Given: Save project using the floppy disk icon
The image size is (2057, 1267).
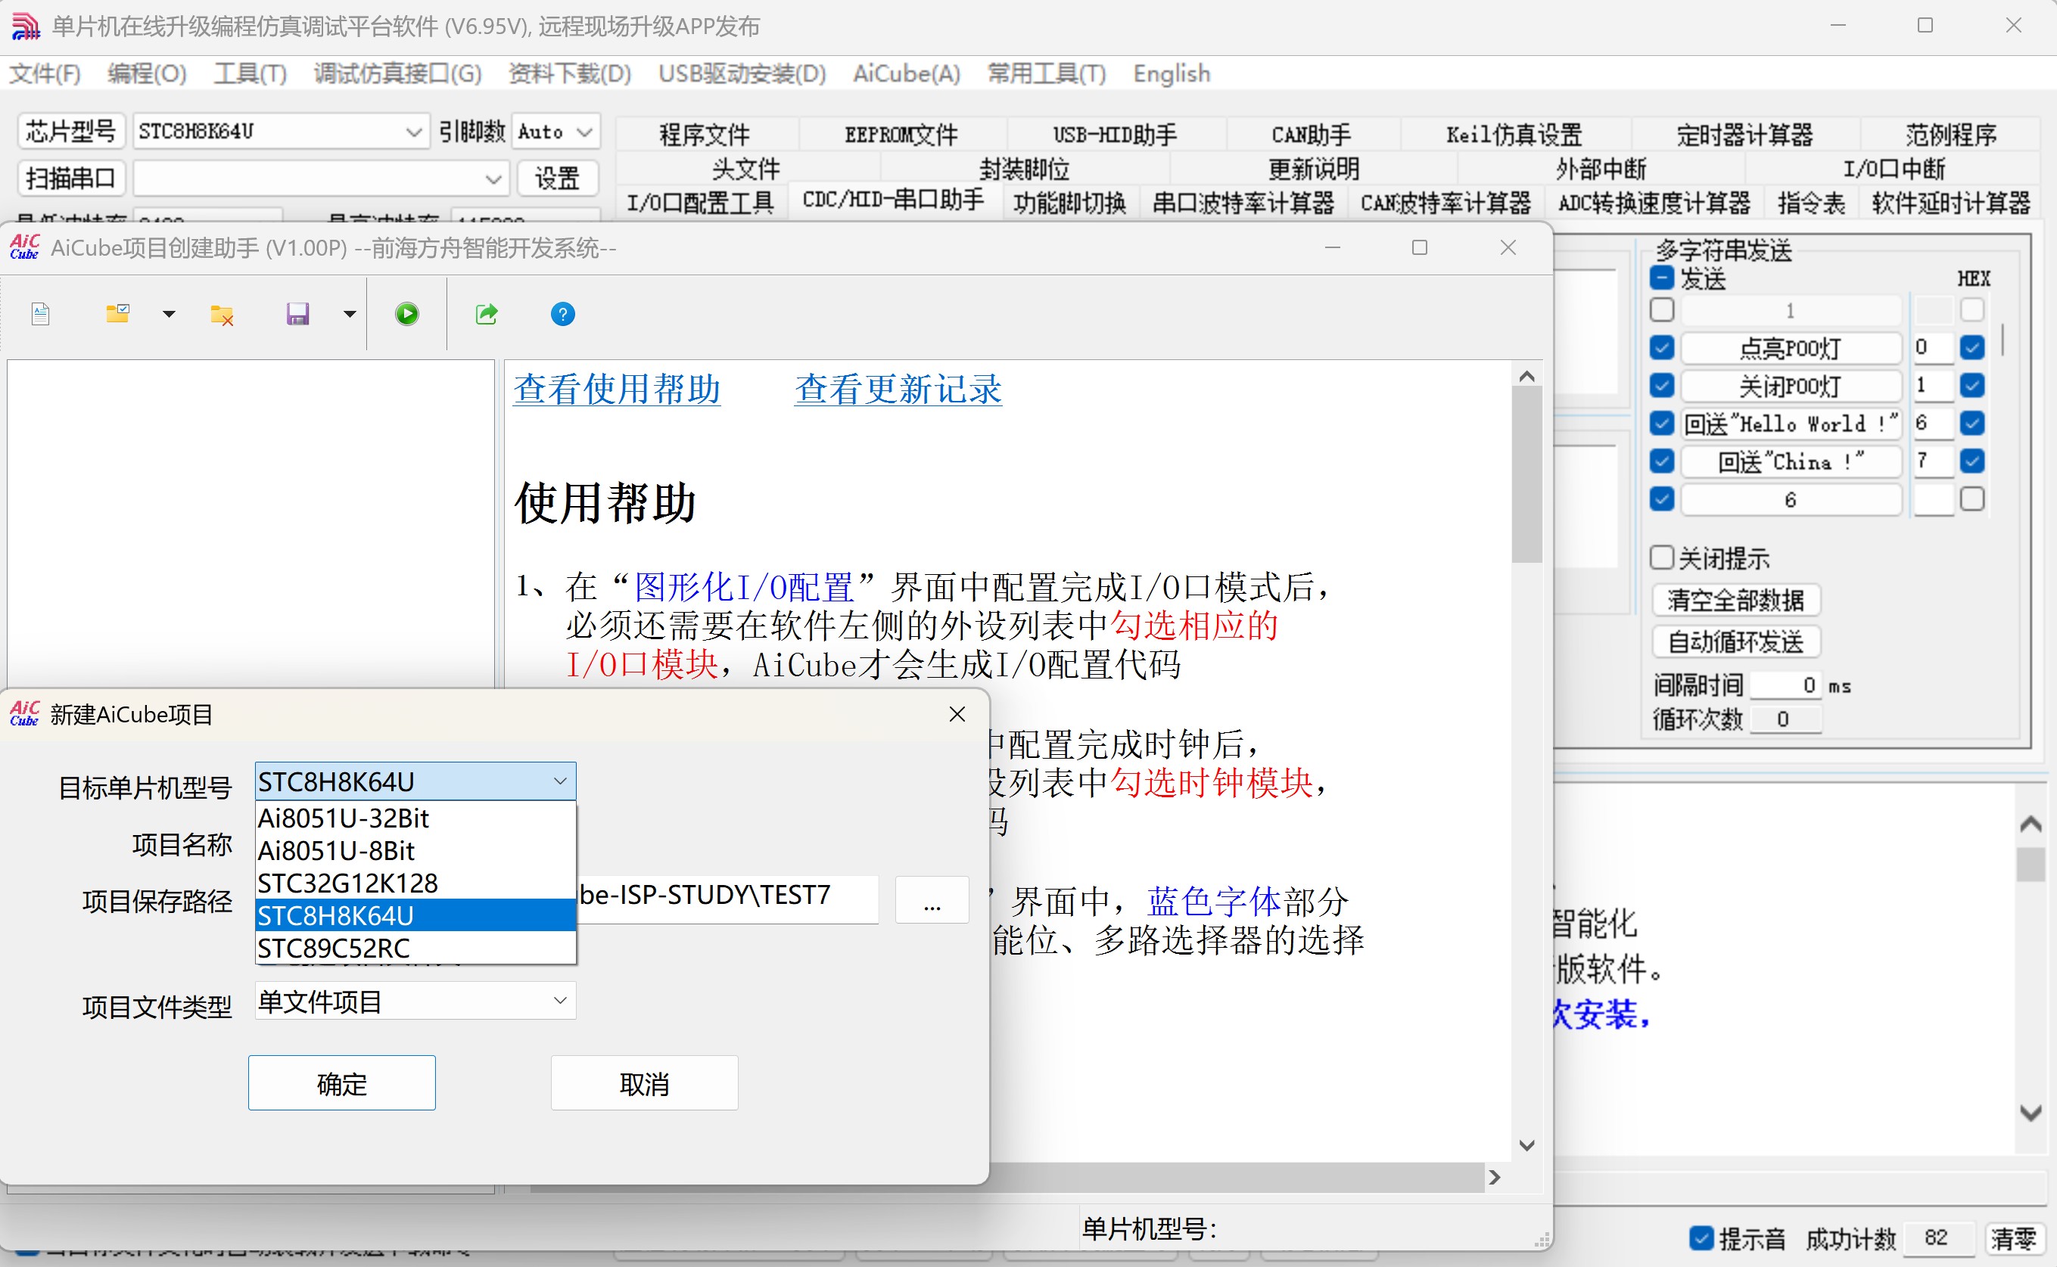Looking at the screenshot, I should pos(297,314).
